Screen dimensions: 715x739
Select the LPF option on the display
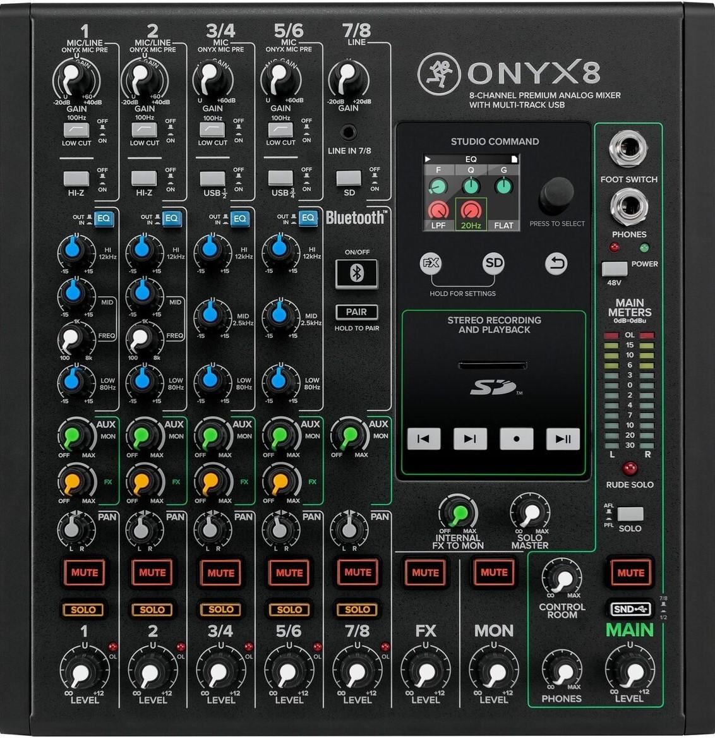[439, 224]
